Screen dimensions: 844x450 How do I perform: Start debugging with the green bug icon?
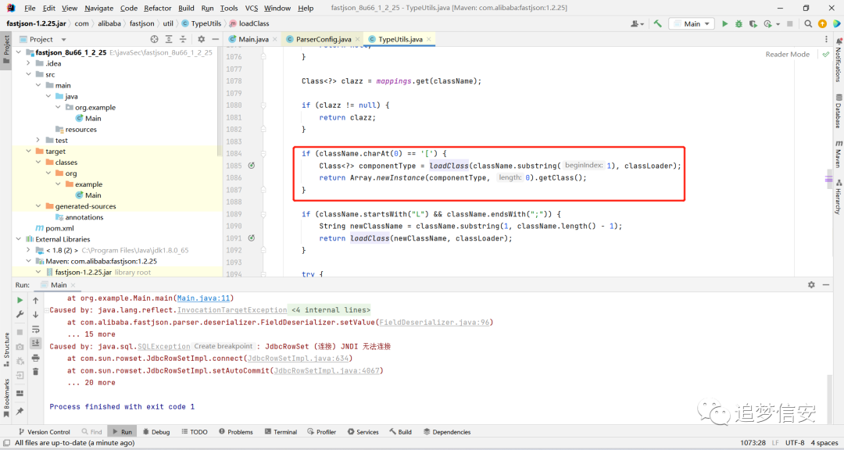point(738,23)
